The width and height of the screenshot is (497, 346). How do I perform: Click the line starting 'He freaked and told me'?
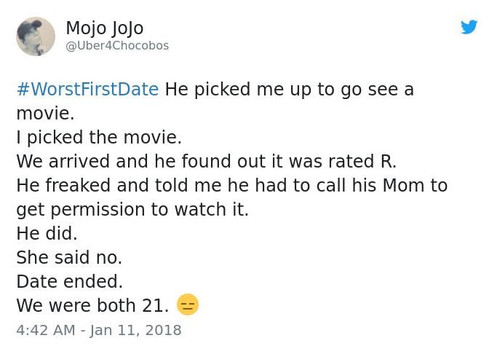(231, 185)
